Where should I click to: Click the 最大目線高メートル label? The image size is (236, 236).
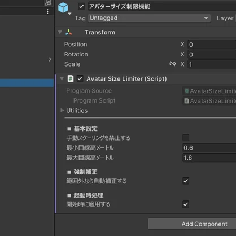90,158
